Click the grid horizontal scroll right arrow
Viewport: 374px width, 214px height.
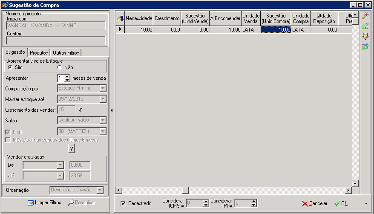tap(348, 191)
